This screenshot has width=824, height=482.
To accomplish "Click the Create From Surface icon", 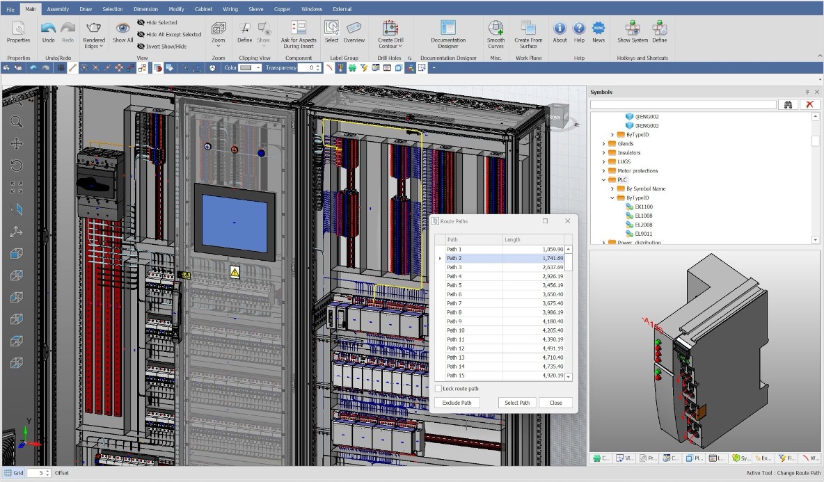I will click(x=528, y=32).
